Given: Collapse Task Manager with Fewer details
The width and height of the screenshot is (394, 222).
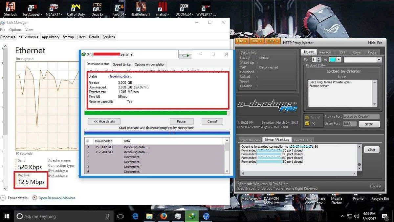Looking at the screenshot, I should pos(14,198).
